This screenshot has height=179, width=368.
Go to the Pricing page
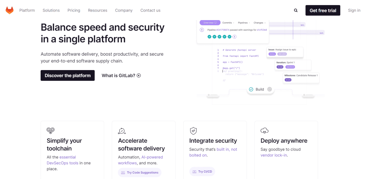point(74,10)
